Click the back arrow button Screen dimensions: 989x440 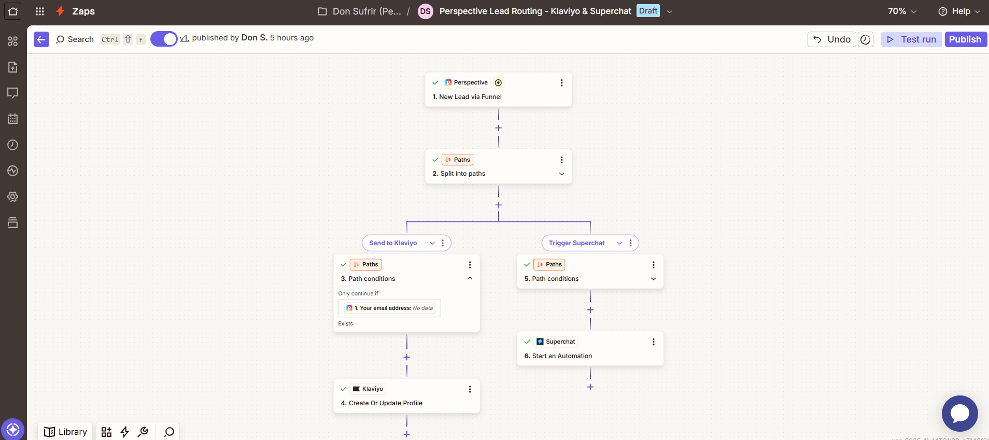(41, 39)
